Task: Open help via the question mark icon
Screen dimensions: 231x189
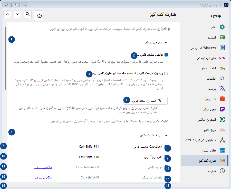Action: pos(39,16)
